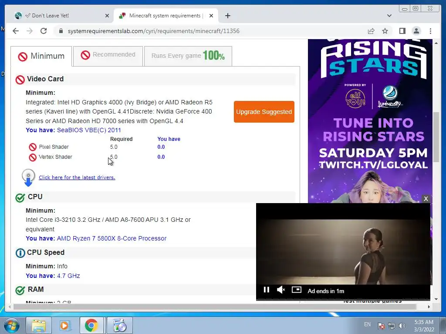The width and height of the screenshot is (446, 334).
Task: Click the CPU Speed info icon
Action: [x=20, y=253]
